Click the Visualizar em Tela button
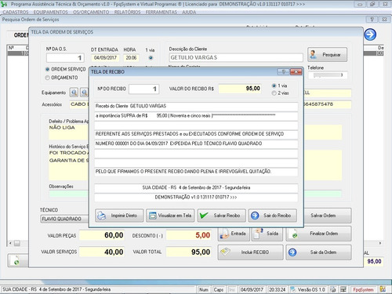The width and height of the screenshot is (392, 294). pyautogui.click(x=170, y=216)
